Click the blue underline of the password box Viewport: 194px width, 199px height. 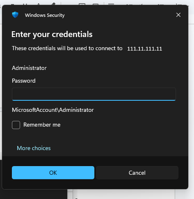click(94, 100)
